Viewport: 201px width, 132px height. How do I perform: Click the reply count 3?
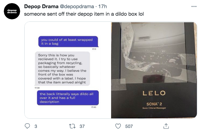(x=36, y=126)
